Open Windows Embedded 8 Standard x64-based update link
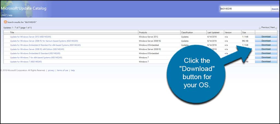The height and width of the screenshot is (124, 280). tap(45, 45)
